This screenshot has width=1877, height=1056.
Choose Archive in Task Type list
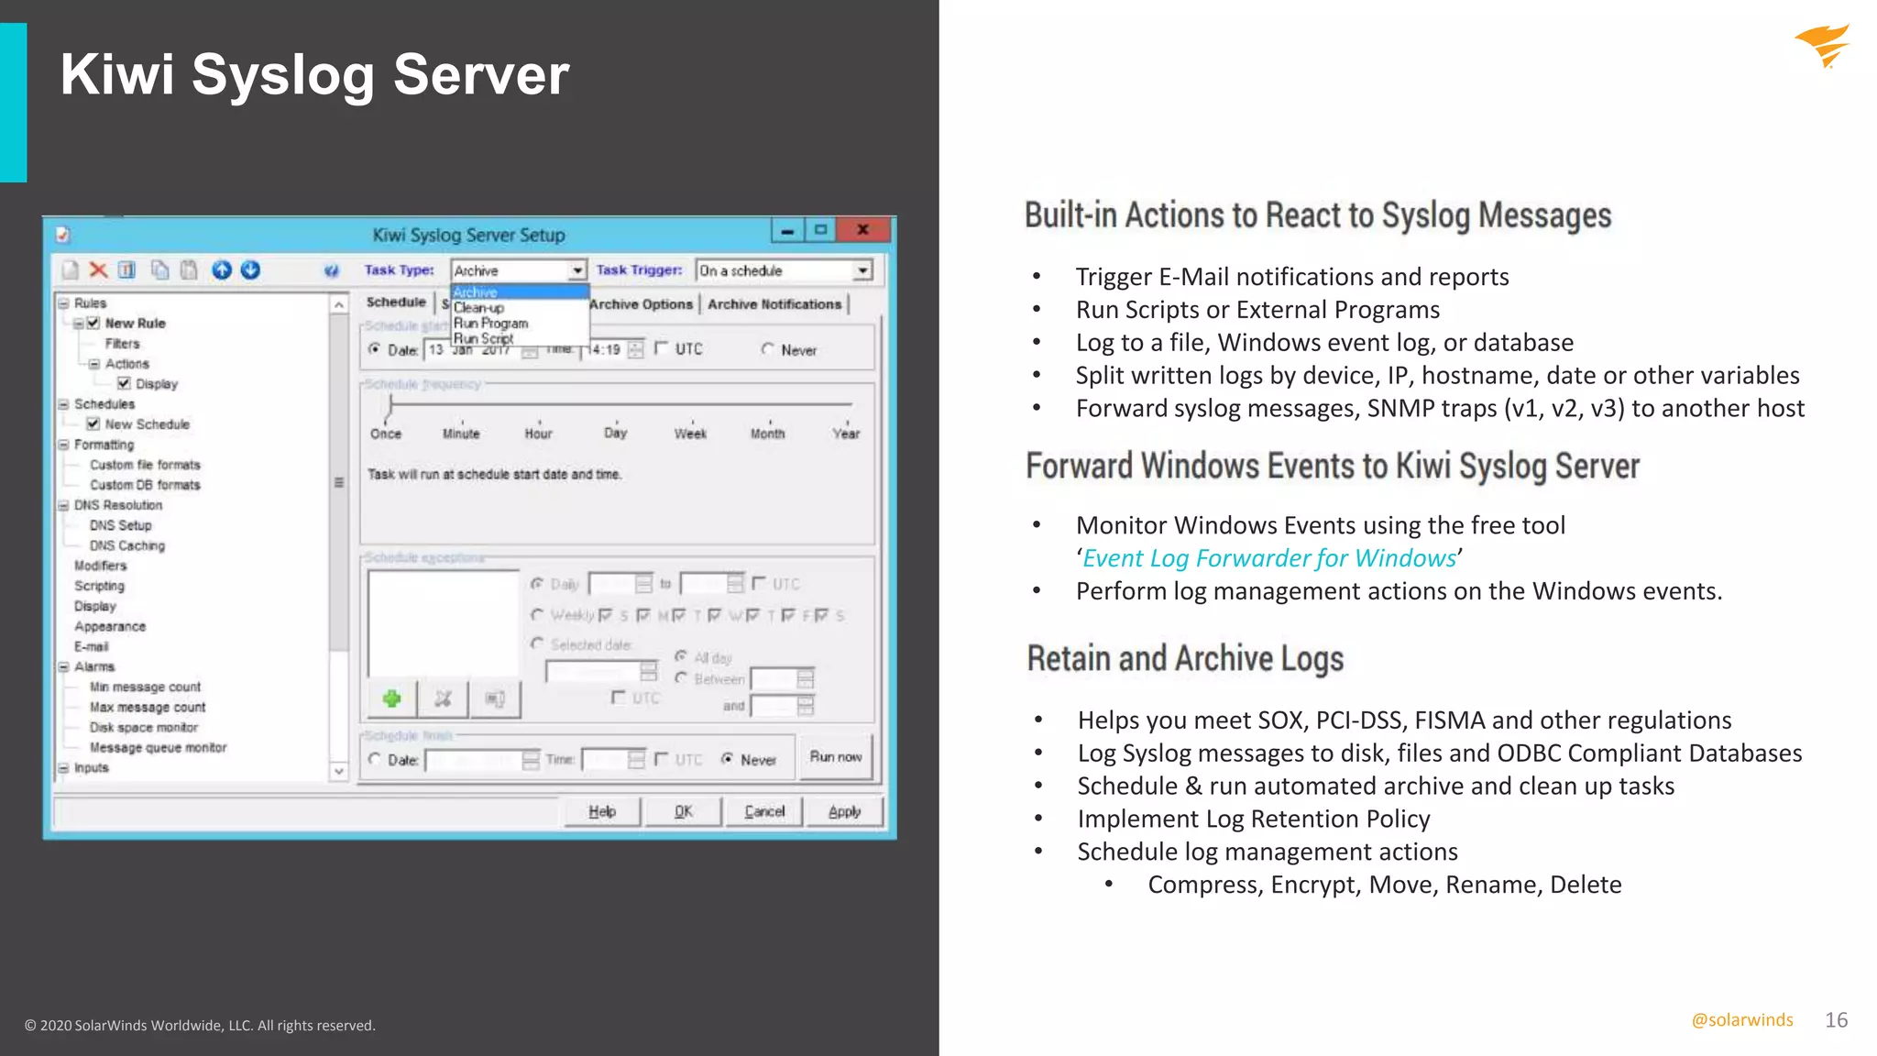point(520,292)
